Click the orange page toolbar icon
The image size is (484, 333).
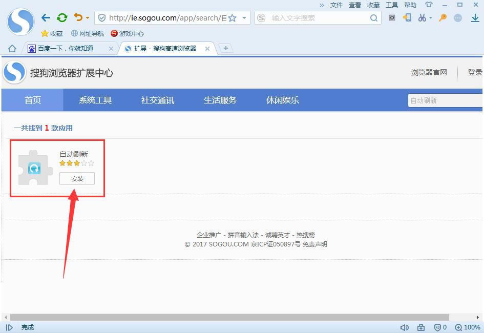tap(407, 17)
